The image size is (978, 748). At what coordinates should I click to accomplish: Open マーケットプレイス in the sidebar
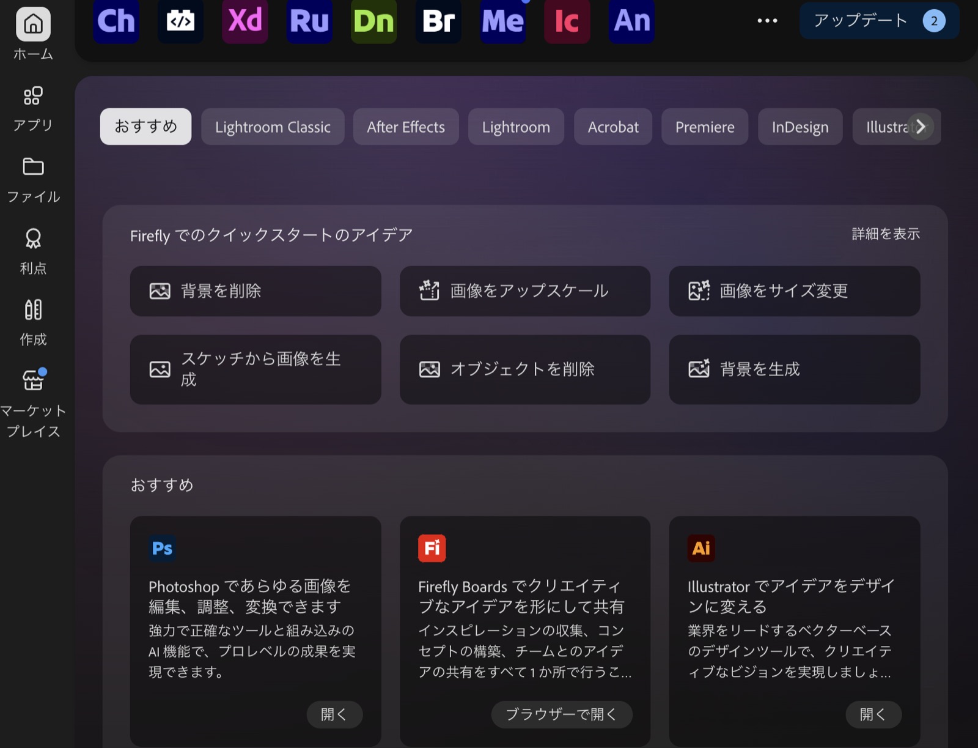(33, 404)
